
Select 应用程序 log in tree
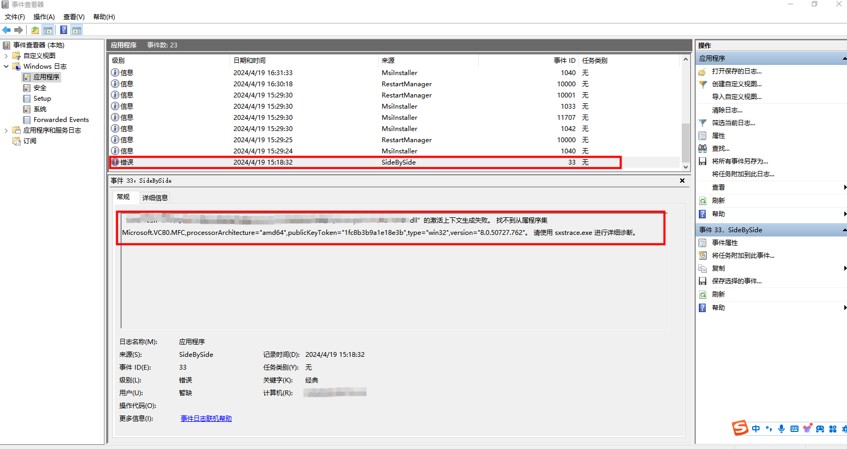click(x=46, y=77)
